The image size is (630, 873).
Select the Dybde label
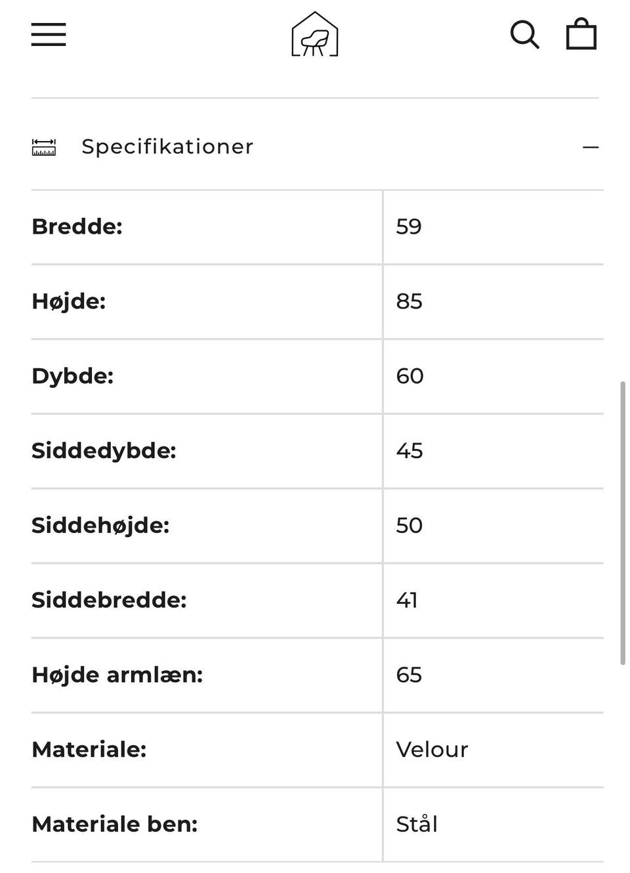pyautogui.click(x=73, y=376)
